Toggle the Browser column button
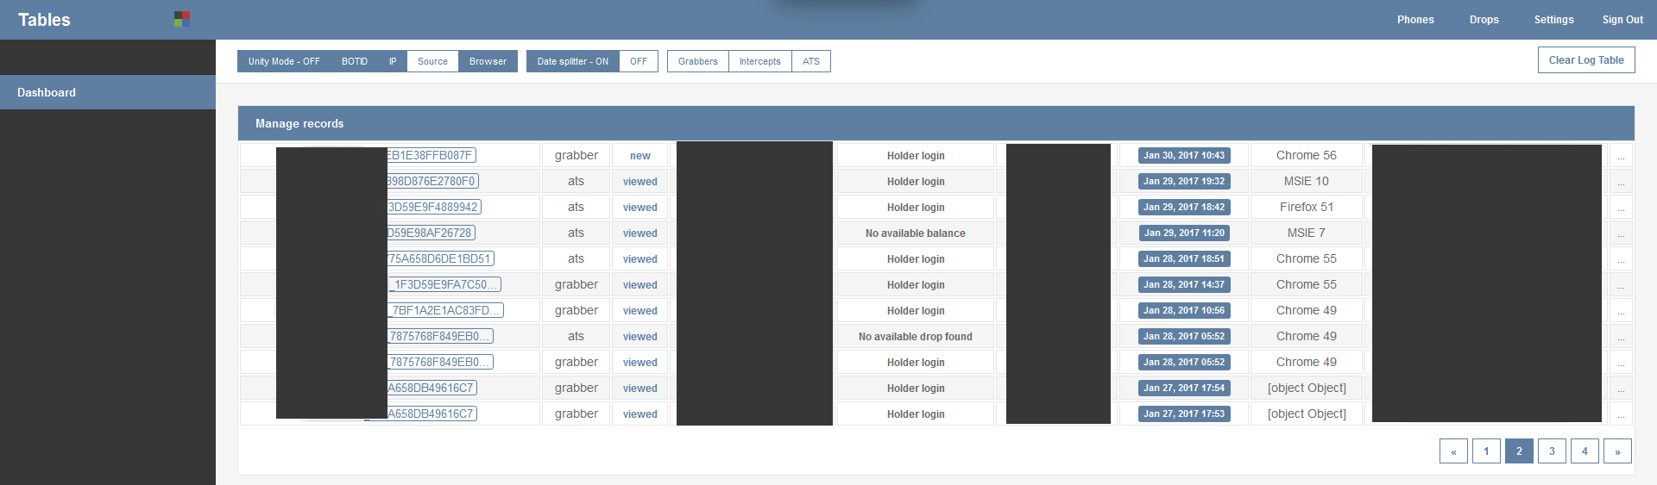 (488, 61)
